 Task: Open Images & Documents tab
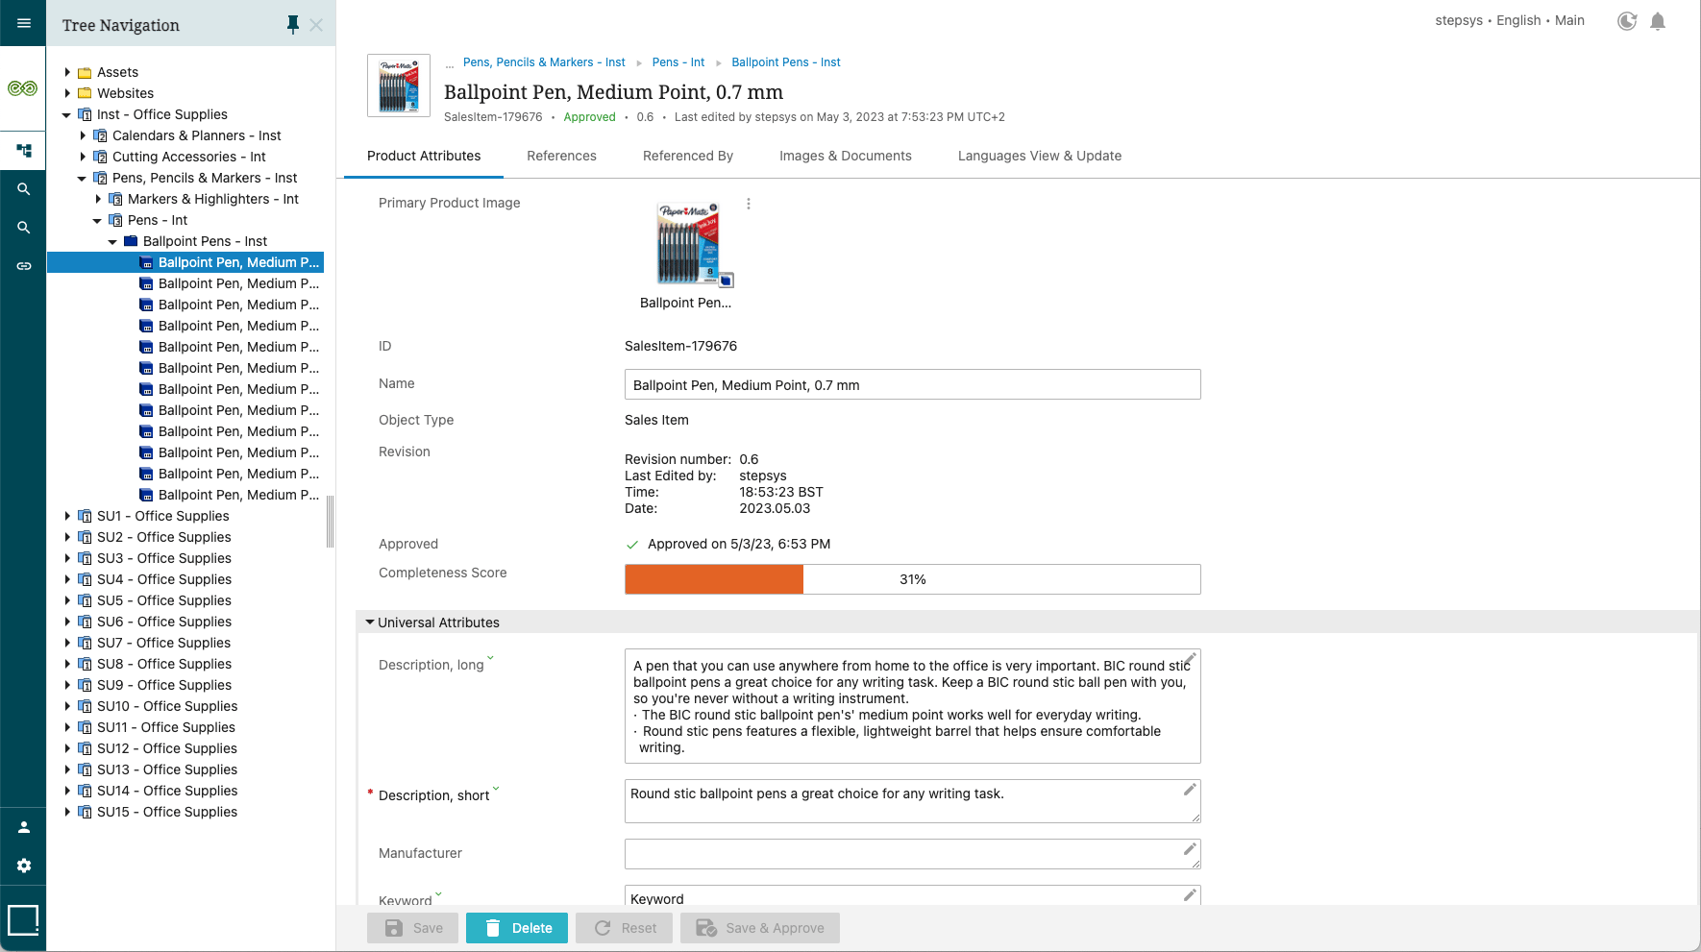(x=846, y=156)
